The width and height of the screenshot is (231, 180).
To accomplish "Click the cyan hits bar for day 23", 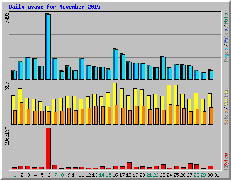I will [x=164, y=68].
